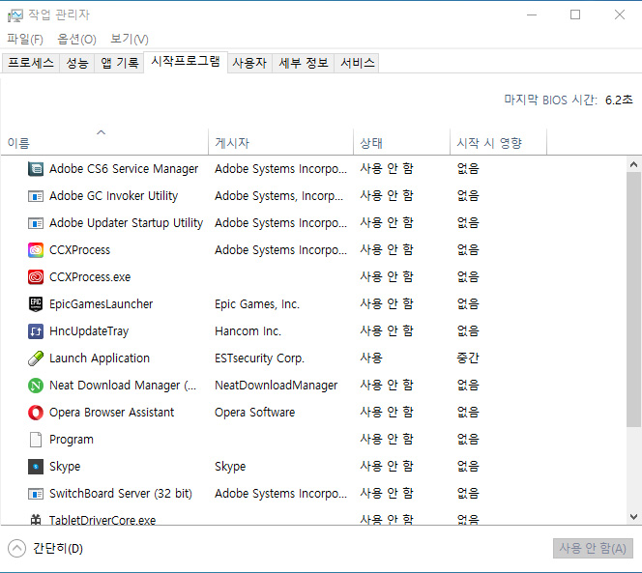
Task: Select the HncUpdateTray name text
Action: tap(89, 331)
